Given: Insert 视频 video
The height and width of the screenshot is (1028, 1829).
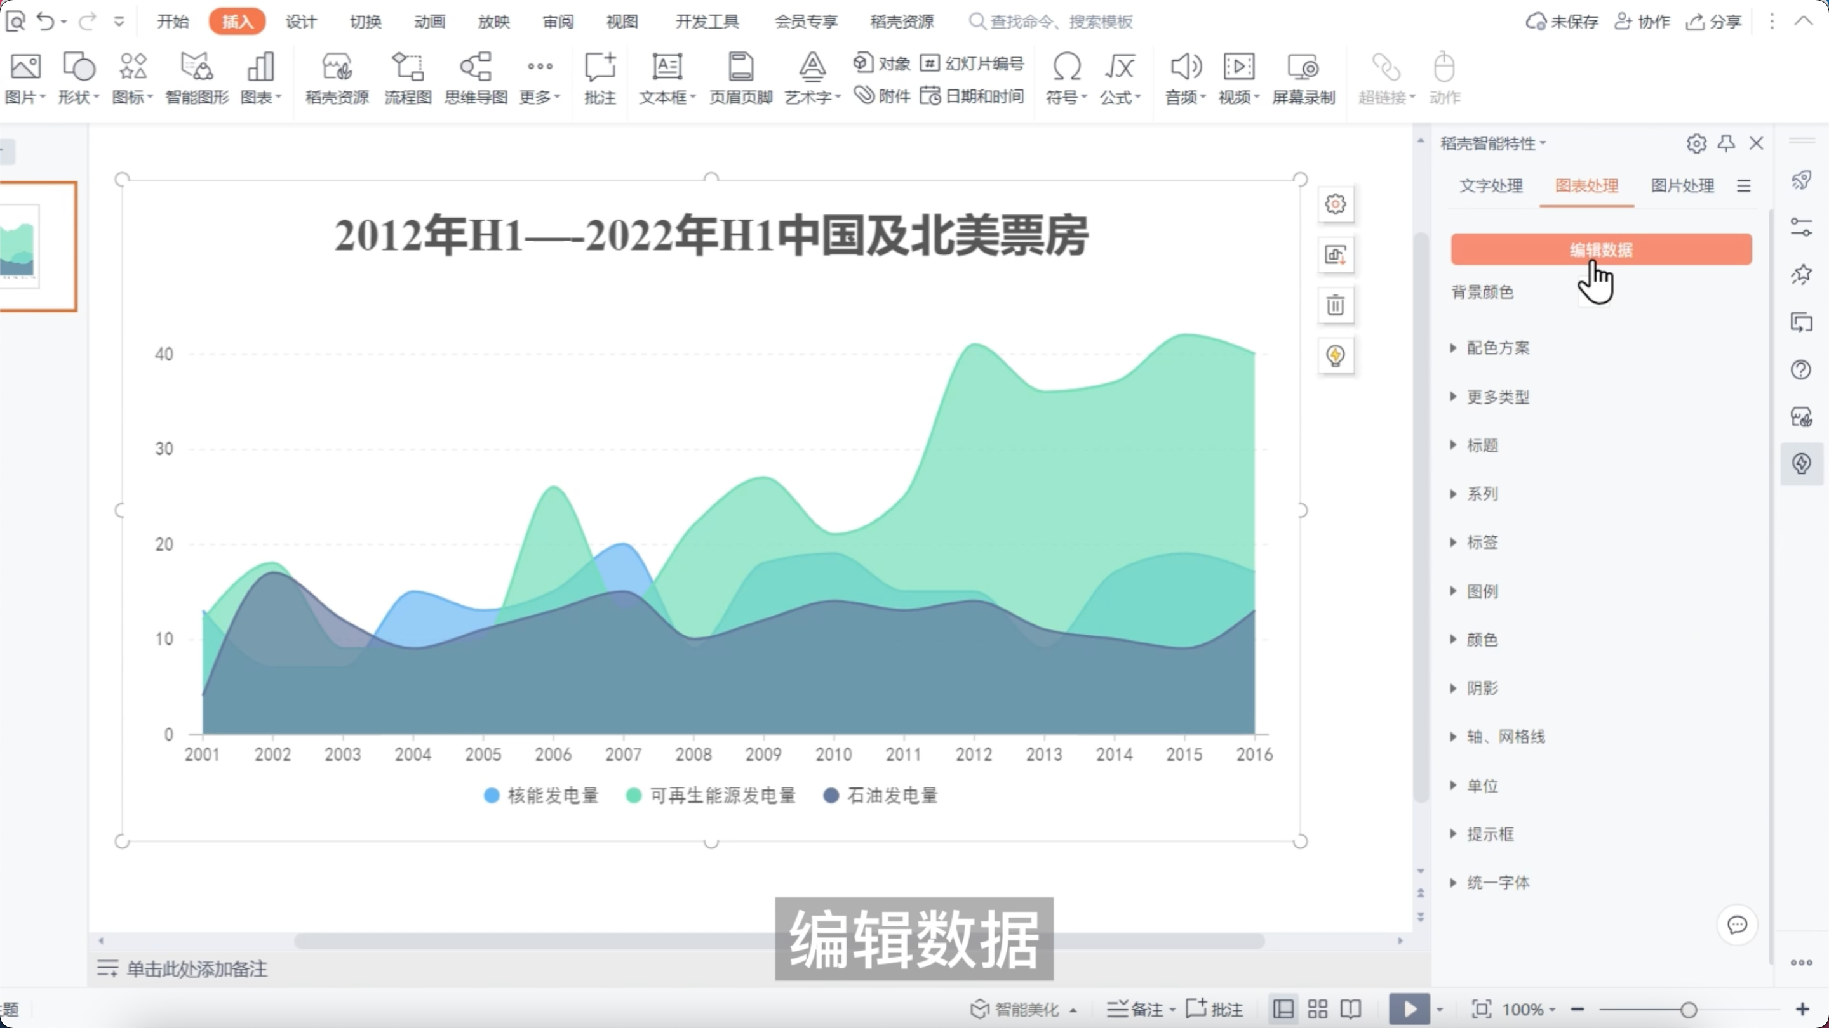Looking at the screenshot, I should click(x=1239, y=78).
